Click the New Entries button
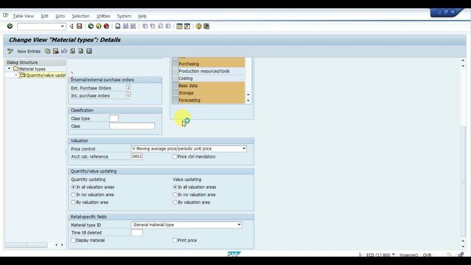 [29, 51]
